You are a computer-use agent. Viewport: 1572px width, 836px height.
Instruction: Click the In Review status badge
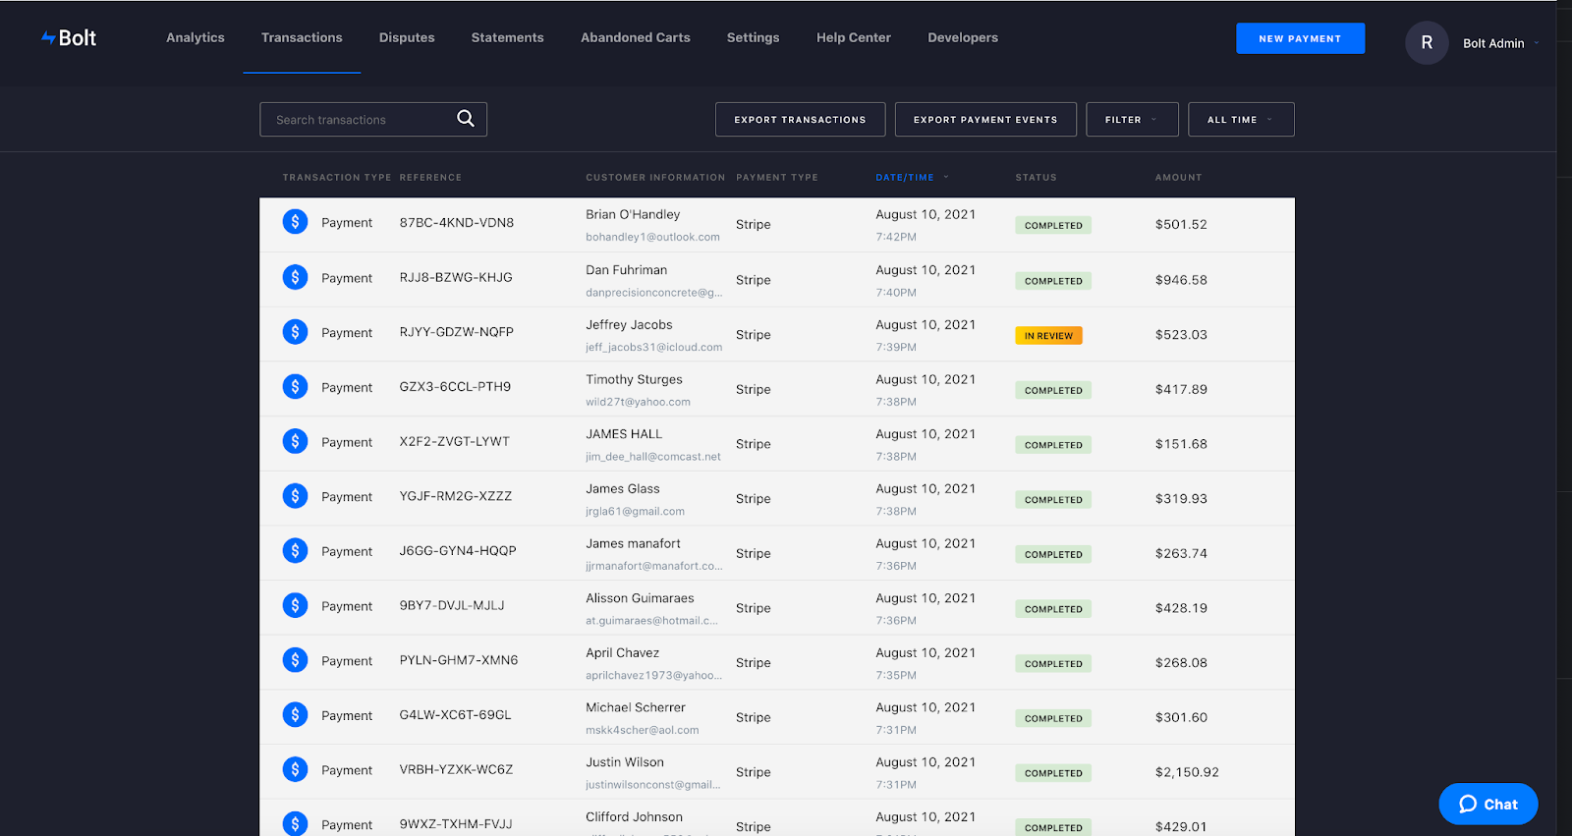(1048, 336)
